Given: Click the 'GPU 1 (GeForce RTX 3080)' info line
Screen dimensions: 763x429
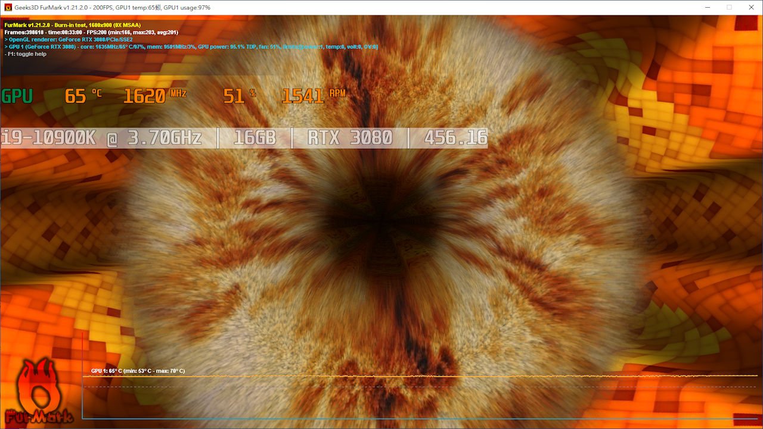Looking at the screenshot, I should (191, 46).
